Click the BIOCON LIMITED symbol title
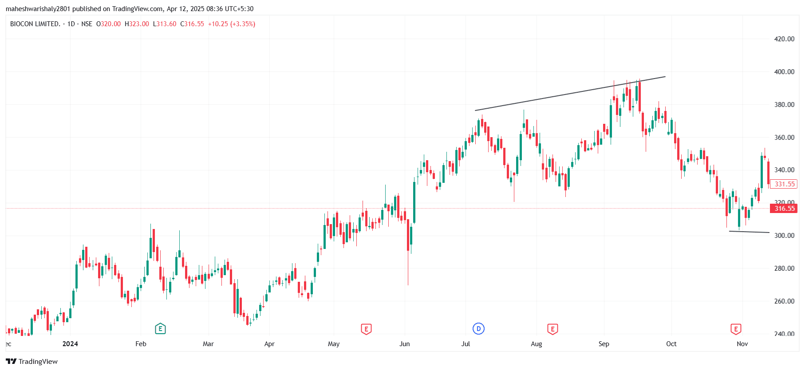The image size is (805, 371). click(35, 24)
